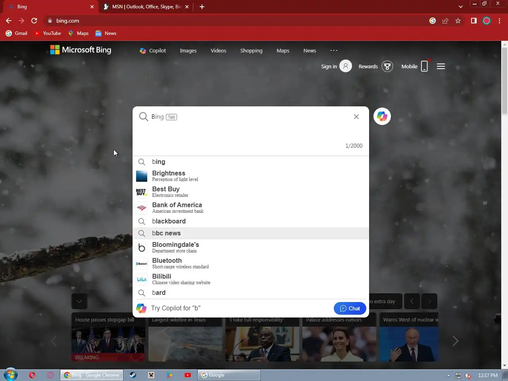Clear the search box with X
The height and width of the screenshot is (381, 508).
(356, 117)
